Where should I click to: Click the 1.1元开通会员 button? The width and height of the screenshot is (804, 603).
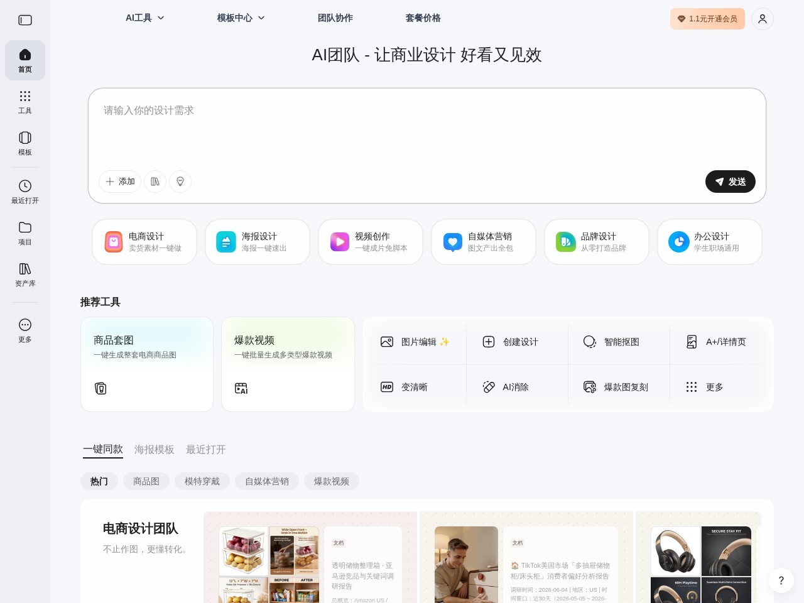click(x=707, y=19)
